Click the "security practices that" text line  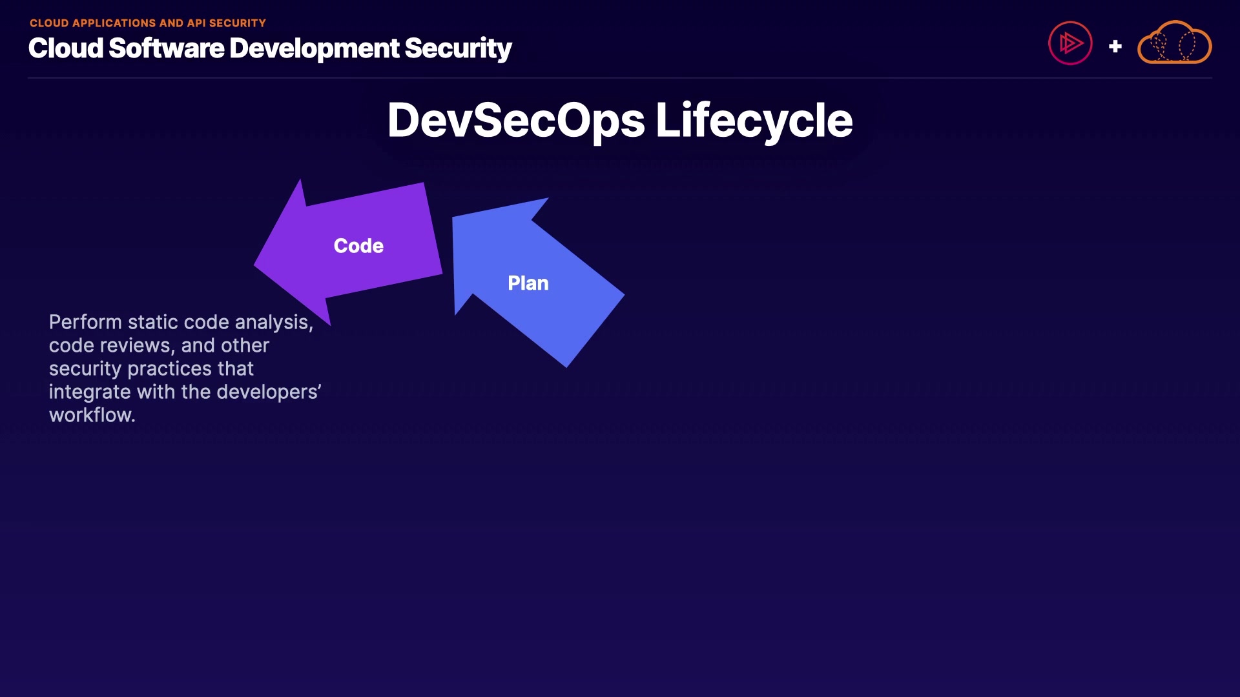(151, 369)
